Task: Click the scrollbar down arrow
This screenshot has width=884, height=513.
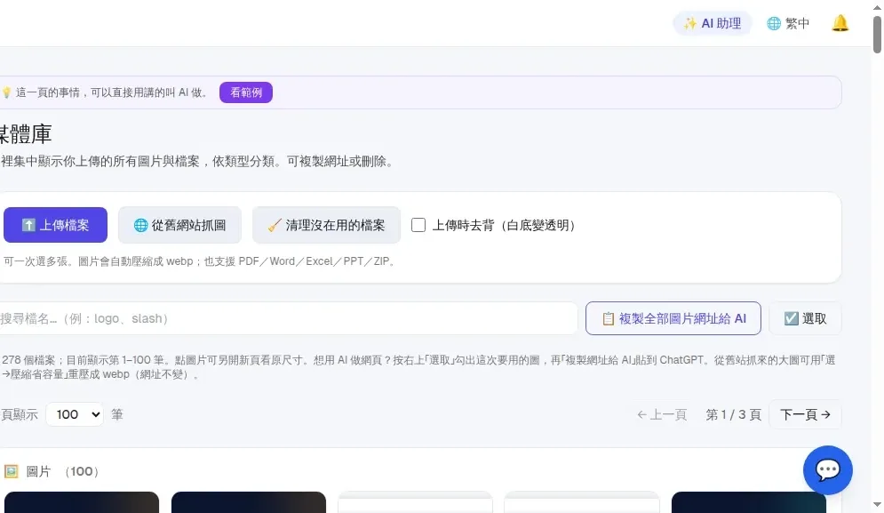Action: tap(877, 506)
